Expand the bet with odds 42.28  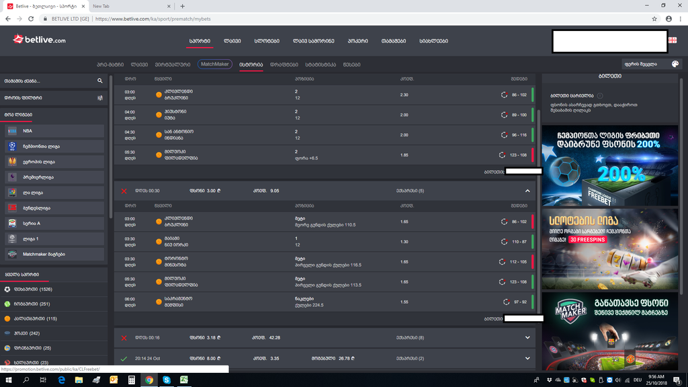coord(527,337)
